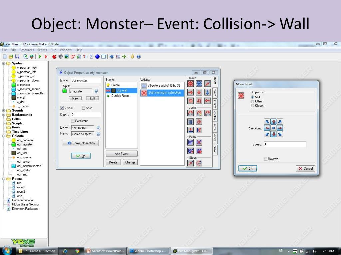Viewport: 341px width, 255px height.
Task: Click the Create a time line hourglass icon
Action: [x=91, y=57]
